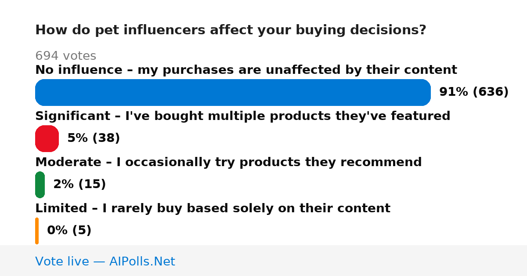Click the left end of the blue bar
527x276 pixels.
[40, 92]
